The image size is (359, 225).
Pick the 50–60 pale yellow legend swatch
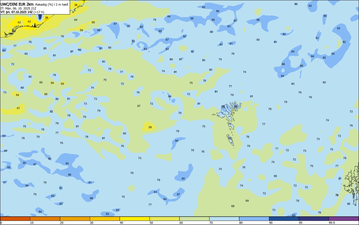click(164, 219)
